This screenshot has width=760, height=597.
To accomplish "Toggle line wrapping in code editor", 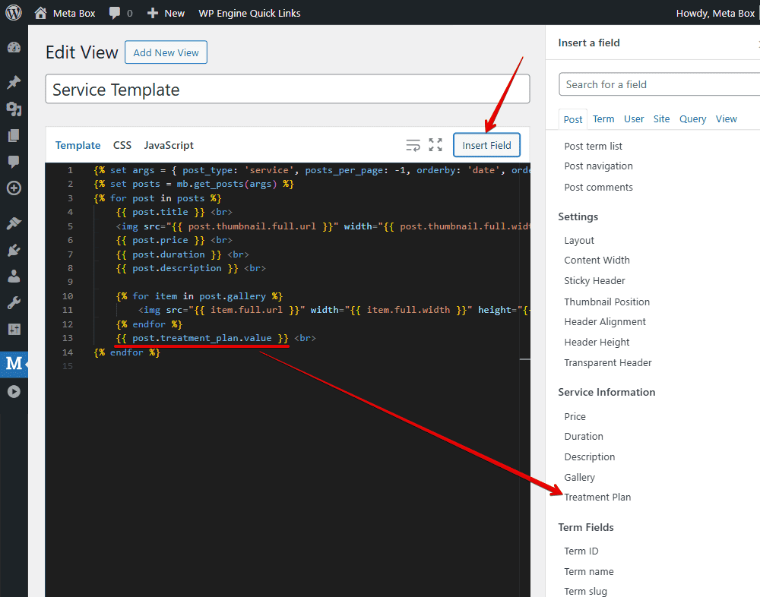I will 413,145.
